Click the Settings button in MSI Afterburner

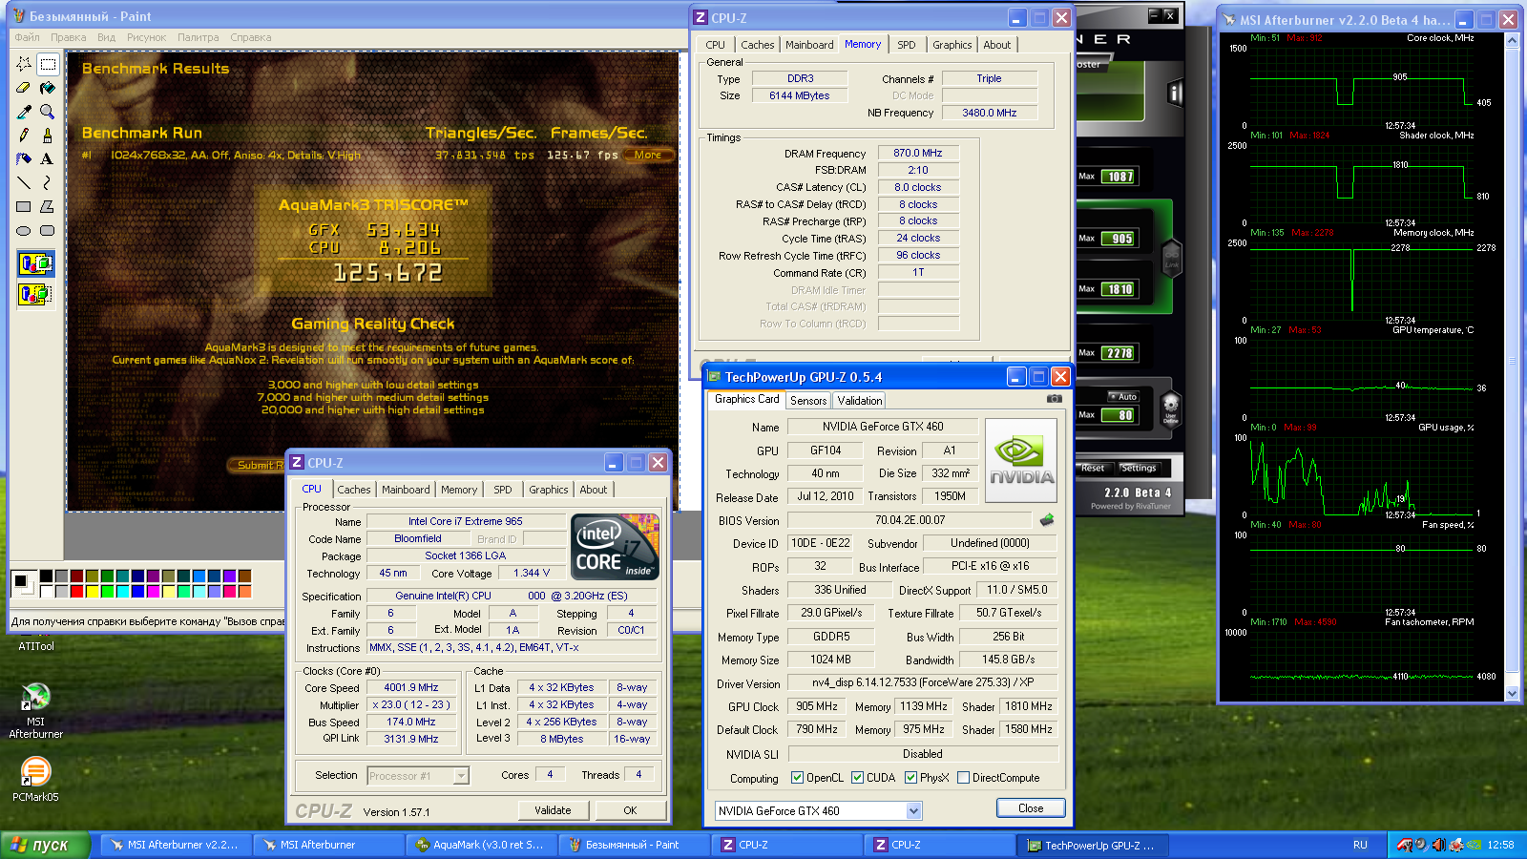tap(1139, 468)
